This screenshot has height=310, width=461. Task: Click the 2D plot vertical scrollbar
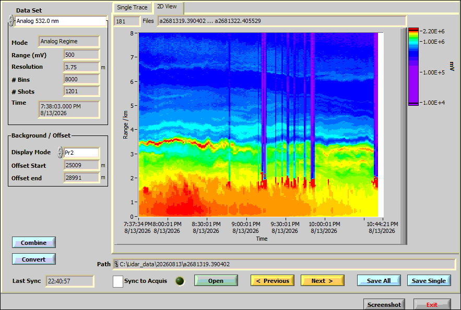[404, 136]
